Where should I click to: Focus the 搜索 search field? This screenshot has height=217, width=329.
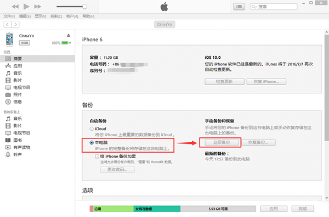point(274,7)
